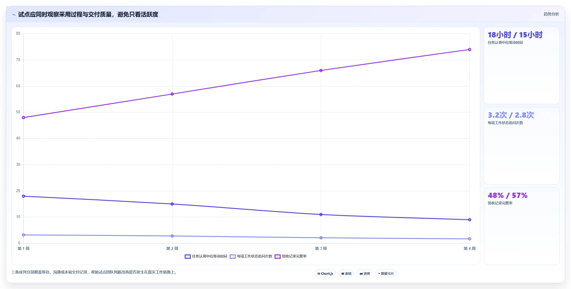Screen dimensions: 571x289
Task: Click the 每项工作状态追问次数 point at 第 3 周
Action: [x=321, y=238]
